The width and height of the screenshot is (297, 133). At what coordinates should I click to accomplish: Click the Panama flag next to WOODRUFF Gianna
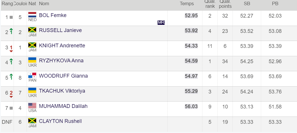coord(32,75)
